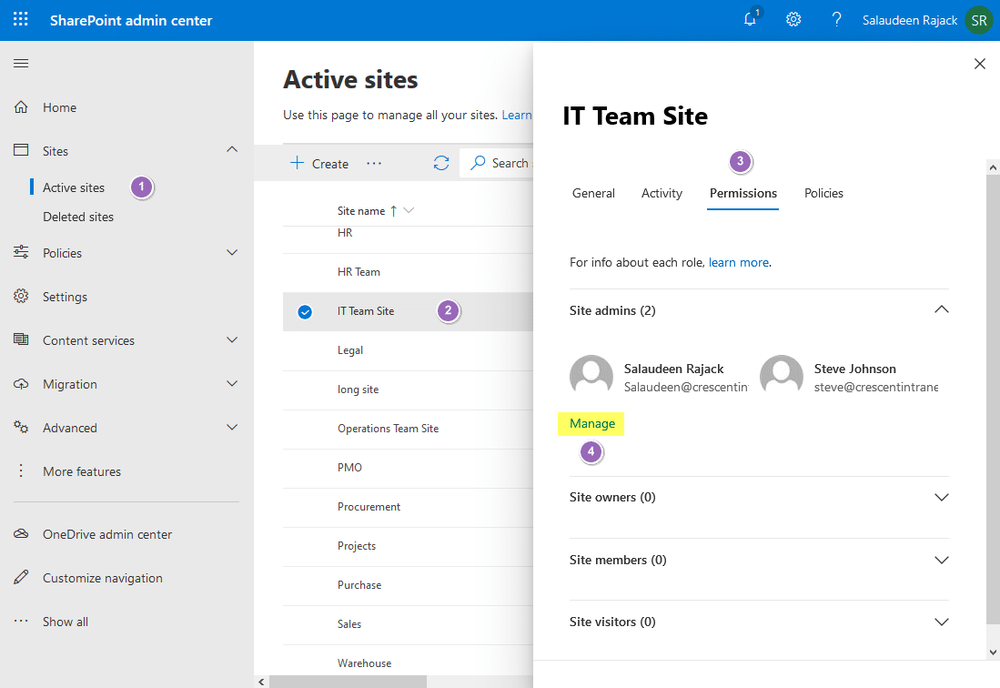Select the long site row
The height and width of the screenshot is (688, 1000).
click(x=409, y=390)
